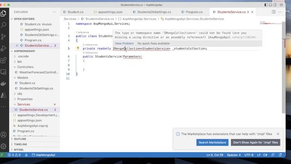Open the Run and Debug view
Viewport: 291px width, 164px height.
[x=3, y=48]
